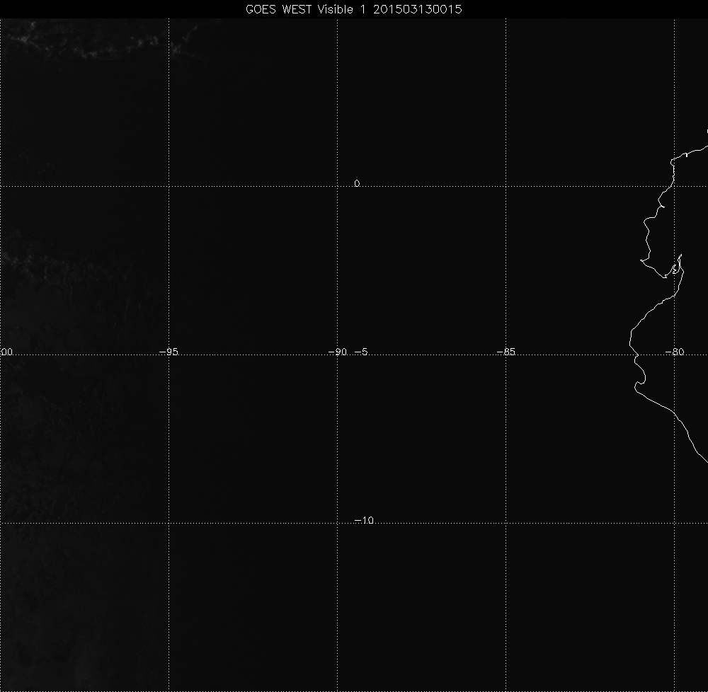Click the title text 'GOES WEST Visible 1 201503130015'
Screen dimensions: 708x692
[353, 9]
